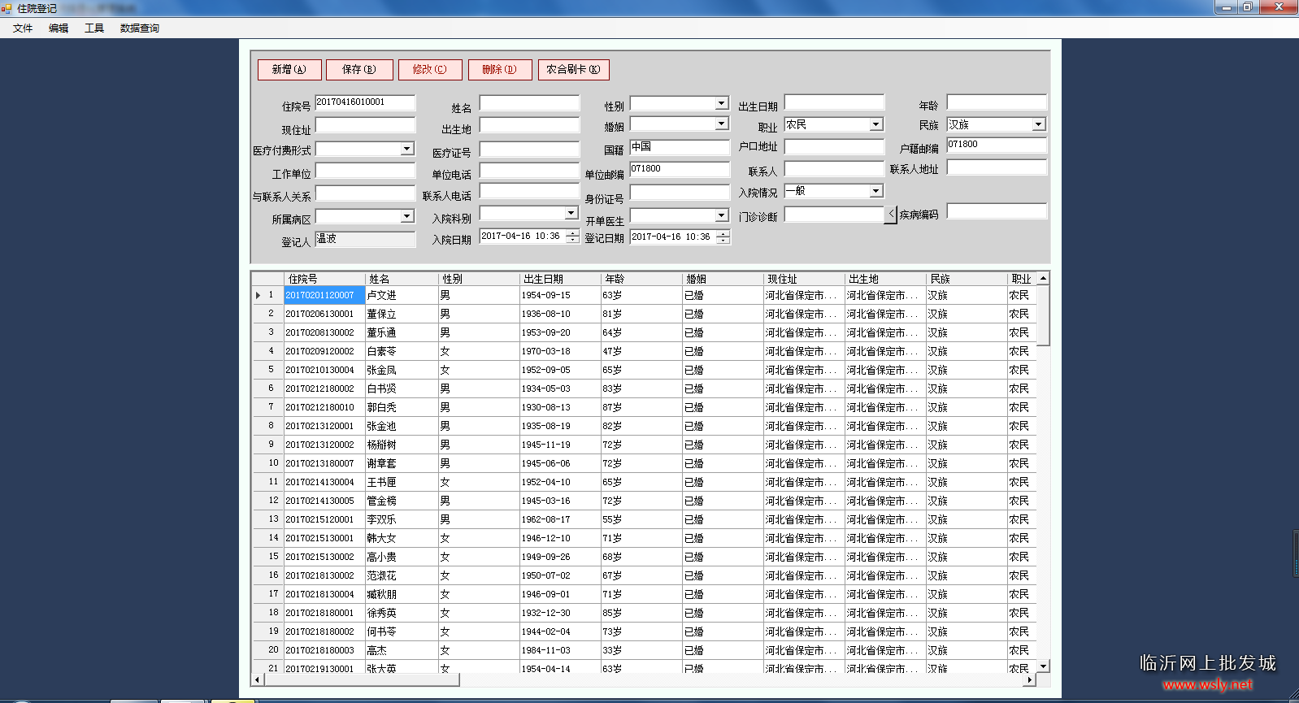
Task: Click the 出生日期 column header in table
Action: (560, 279)
